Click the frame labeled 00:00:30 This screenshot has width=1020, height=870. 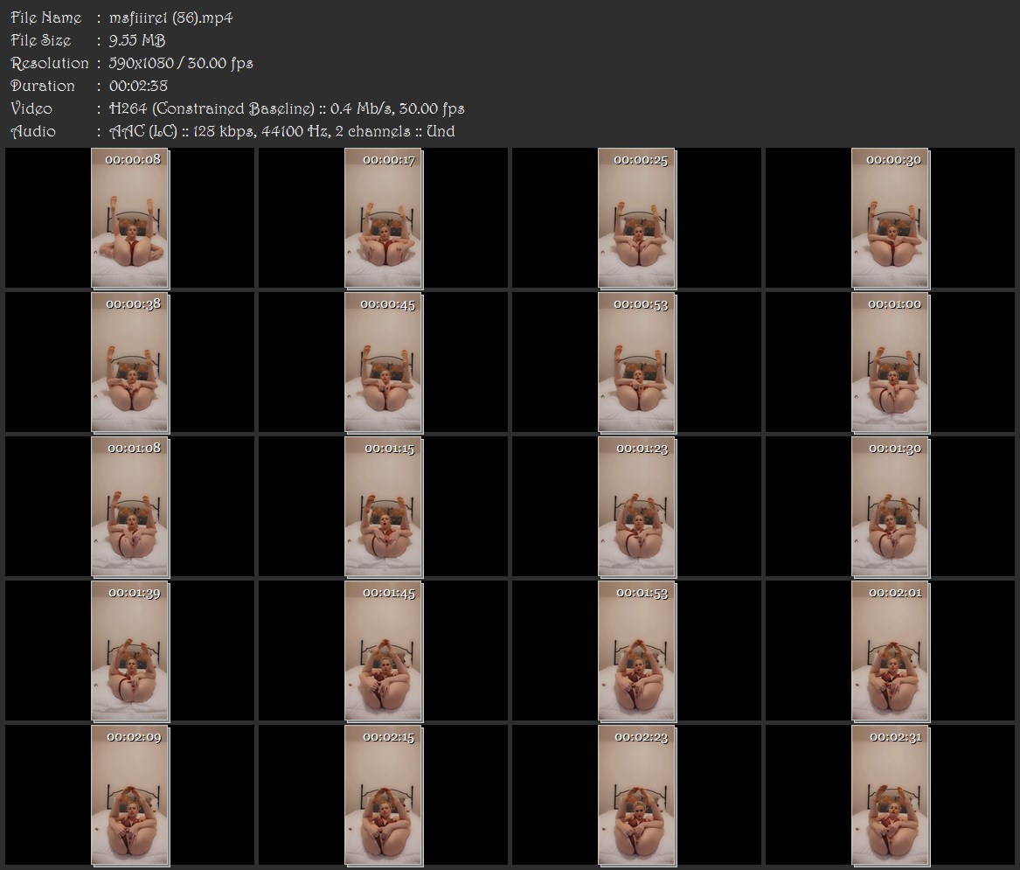pos(891,218)
